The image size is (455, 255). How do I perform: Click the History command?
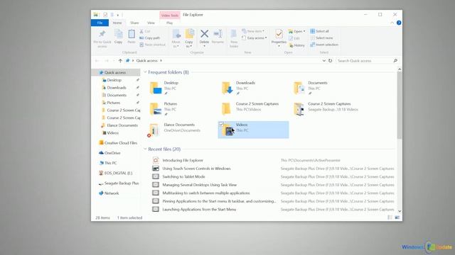(x=296, y=45)
